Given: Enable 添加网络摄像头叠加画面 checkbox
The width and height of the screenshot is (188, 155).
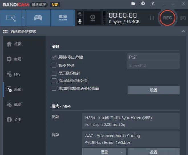Looking at the screenshot, I should 54,88.
